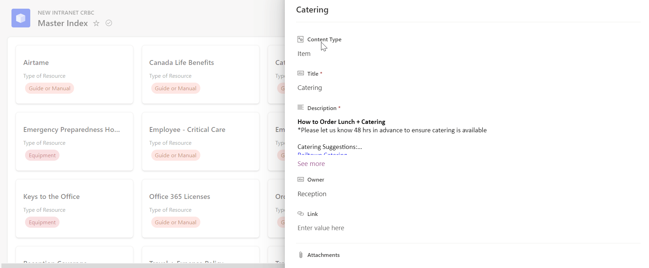Click the checkmark status icon beside Master Index
649x268 pixels.
[109, 23]
